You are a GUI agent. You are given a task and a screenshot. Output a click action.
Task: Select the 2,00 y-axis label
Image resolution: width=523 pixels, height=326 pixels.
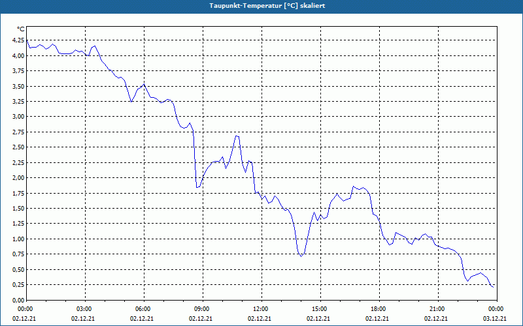pos(18,177)
